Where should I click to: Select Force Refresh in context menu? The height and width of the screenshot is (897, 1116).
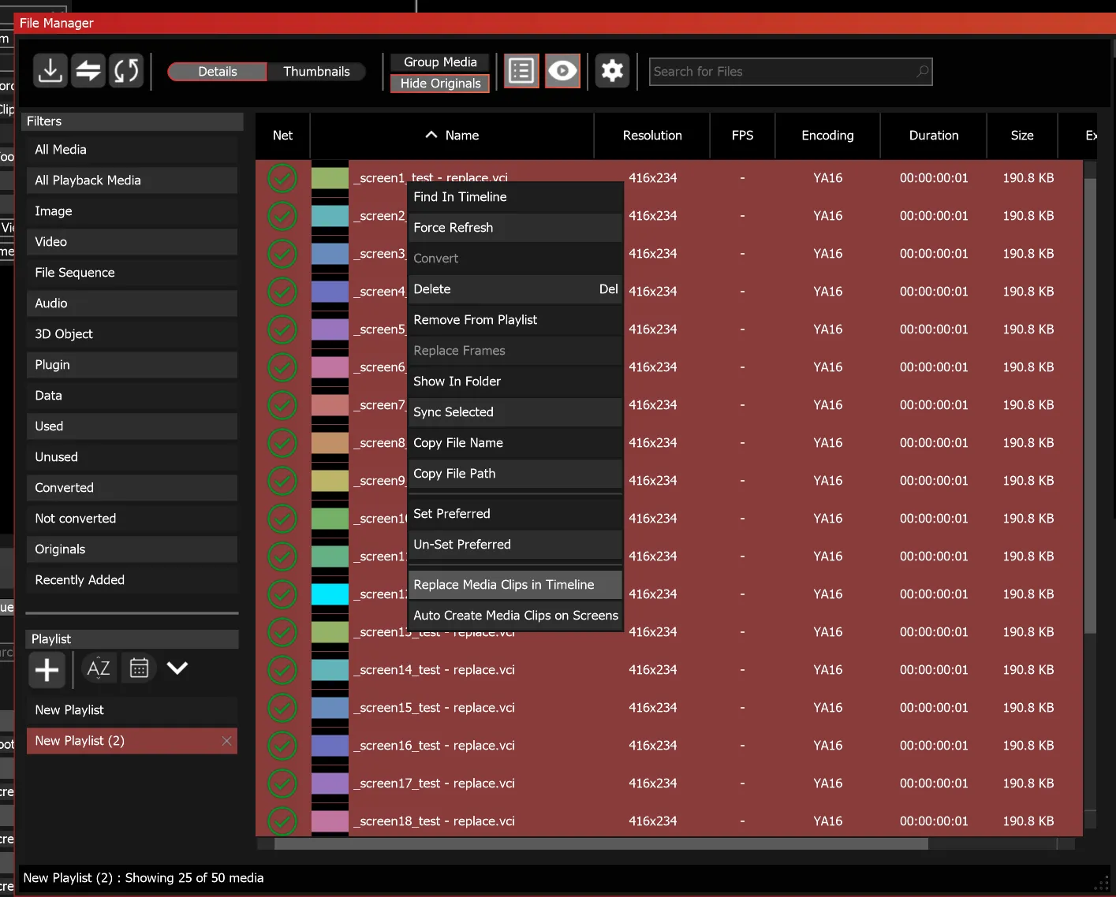click(x=515, y=228)
